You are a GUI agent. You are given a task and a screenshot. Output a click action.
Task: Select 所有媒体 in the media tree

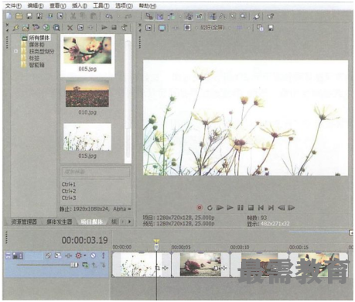click(39, 38)
